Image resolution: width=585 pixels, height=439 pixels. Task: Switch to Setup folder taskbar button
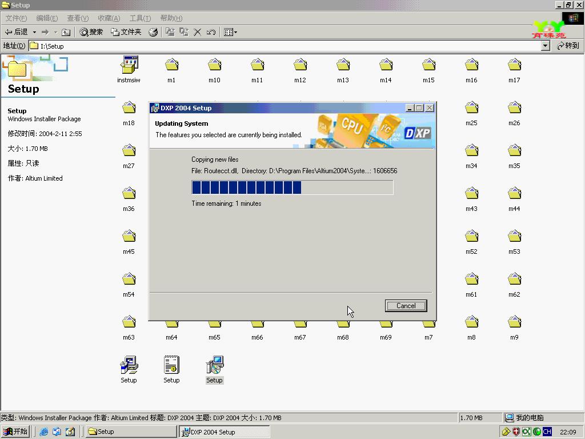click(x=131, y=432)
